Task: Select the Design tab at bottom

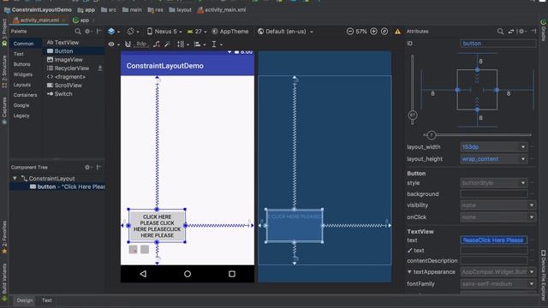Action: coord(25,300)
